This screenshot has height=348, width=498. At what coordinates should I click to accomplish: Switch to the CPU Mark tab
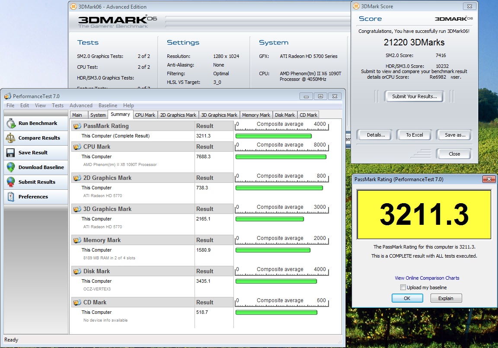click(145, 115)
